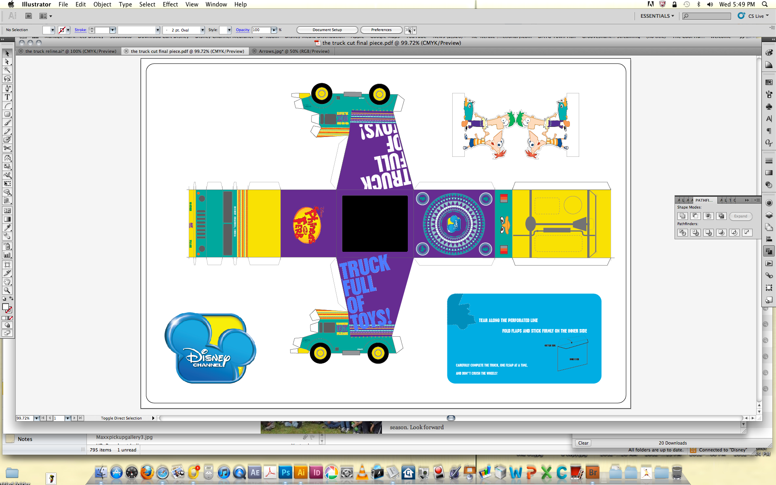Open the 2 pt. Oval brush dropdown
Viewport: 776px width, 485px height.
(x=202, y=30)
